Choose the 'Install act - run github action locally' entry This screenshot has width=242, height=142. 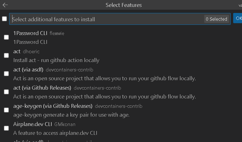click(56, 60)
